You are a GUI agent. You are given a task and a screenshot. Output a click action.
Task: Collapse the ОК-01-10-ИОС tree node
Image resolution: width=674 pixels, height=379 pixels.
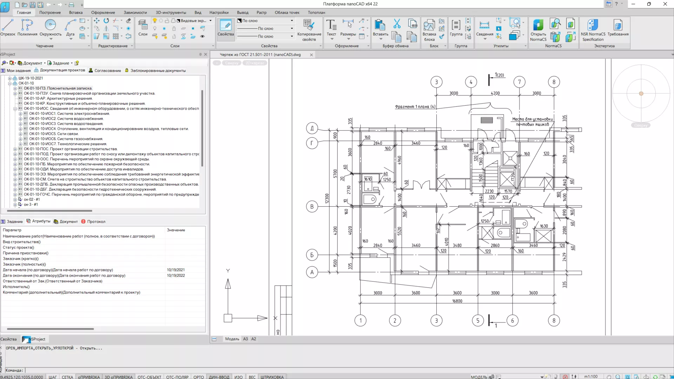tap(15, 109)
